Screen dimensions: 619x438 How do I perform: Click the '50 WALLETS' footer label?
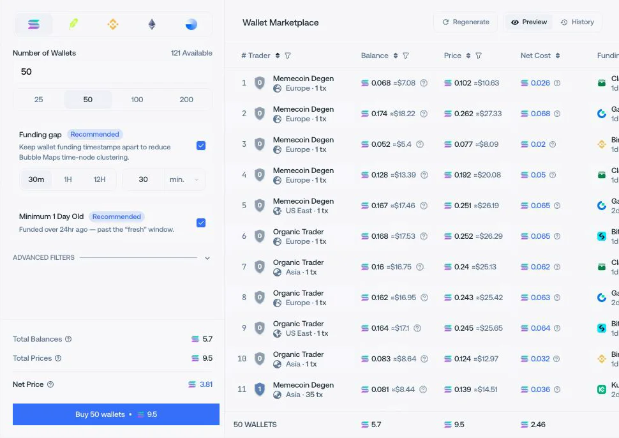(x=255, y=425)
